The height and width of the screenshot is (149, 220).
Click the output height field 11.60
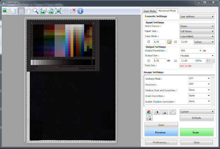point(186,61)
